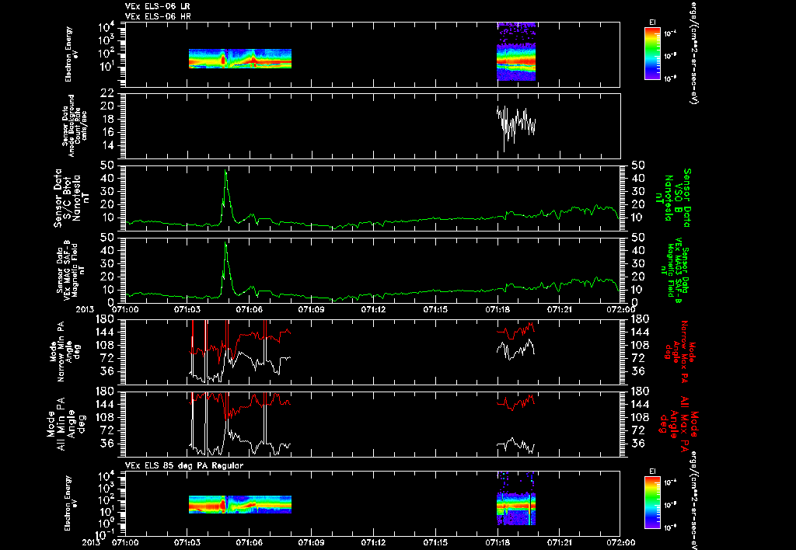The height and width of the screenshot is (550, 796).
Task: Click "Electron Energy eV" label of 85 deg PA panel
Action: click(x=71, y=503)
